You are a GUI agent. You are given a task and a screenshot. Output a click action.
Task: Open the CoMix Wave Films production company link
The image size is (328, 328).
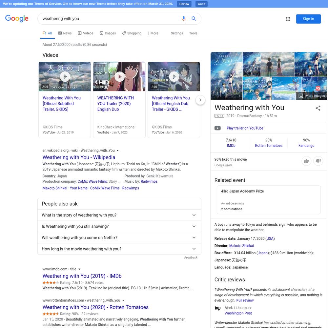point(92,182)
